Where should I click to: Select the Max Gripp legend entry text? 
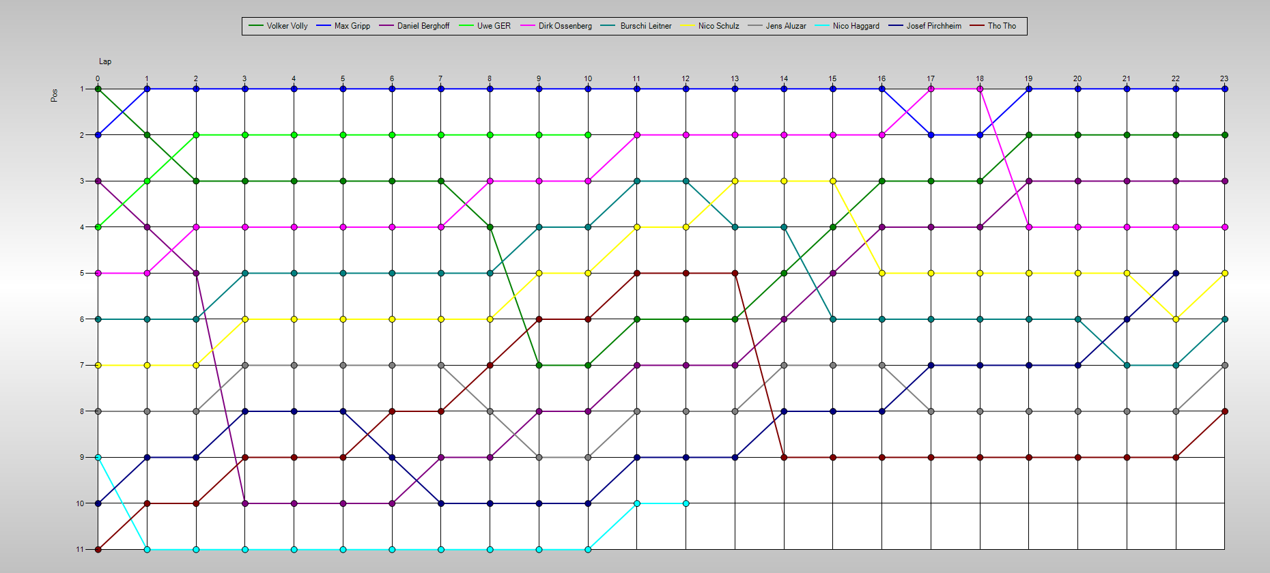click(352, 26)
